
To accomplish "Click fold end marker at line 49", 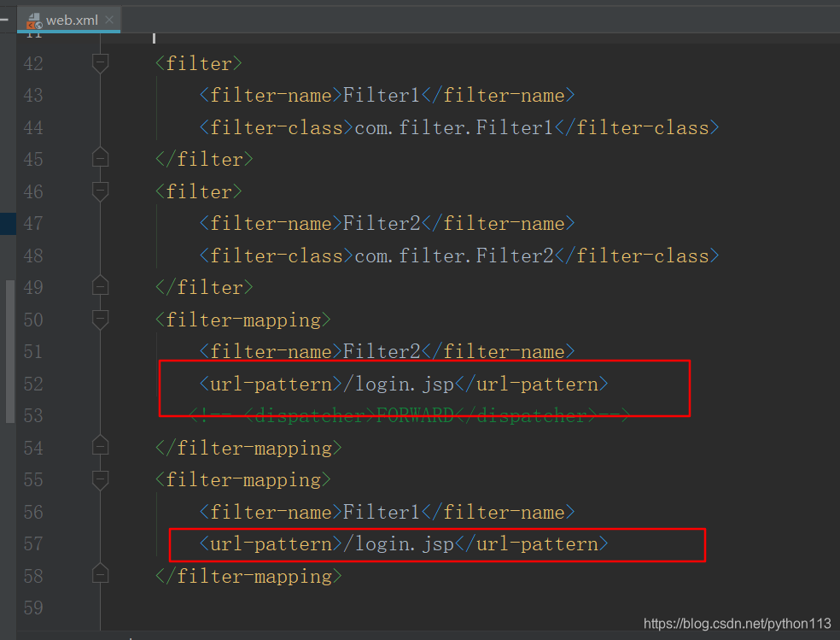I will point(100,285).
